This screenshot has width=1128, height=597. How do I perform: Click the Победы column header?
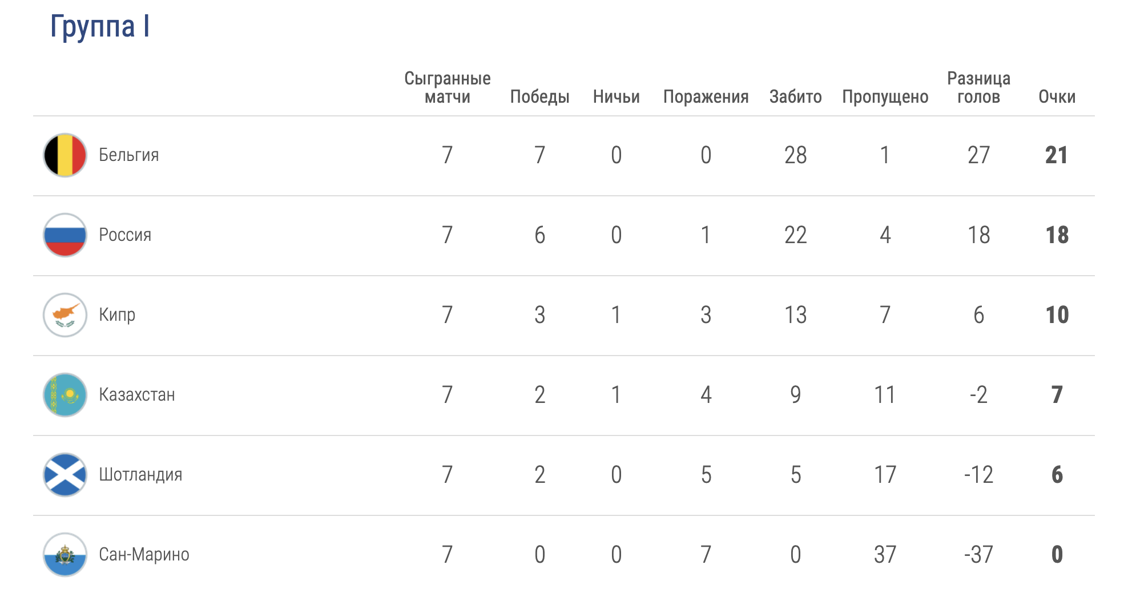(539, 97)
